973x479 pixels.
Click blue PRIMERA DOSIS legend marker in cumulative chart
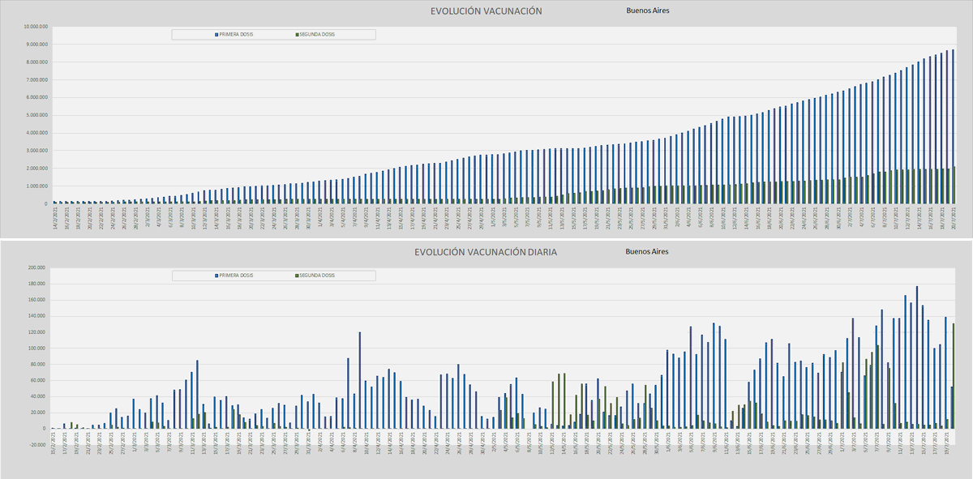[x=216, y=35]
